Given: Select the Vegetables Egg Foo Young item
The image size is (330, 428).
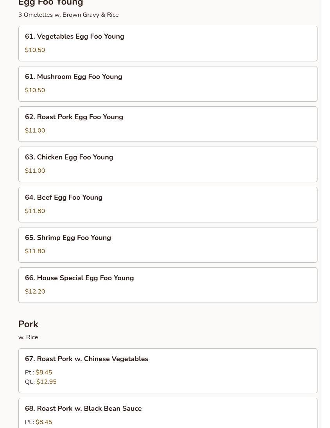Looking at the screenshot, I should [x=168, y=43].
